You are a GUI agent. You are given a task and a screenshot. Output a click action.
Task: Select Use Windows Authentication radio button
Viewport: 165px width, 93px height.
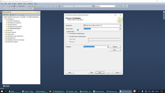tap(68, 33)
